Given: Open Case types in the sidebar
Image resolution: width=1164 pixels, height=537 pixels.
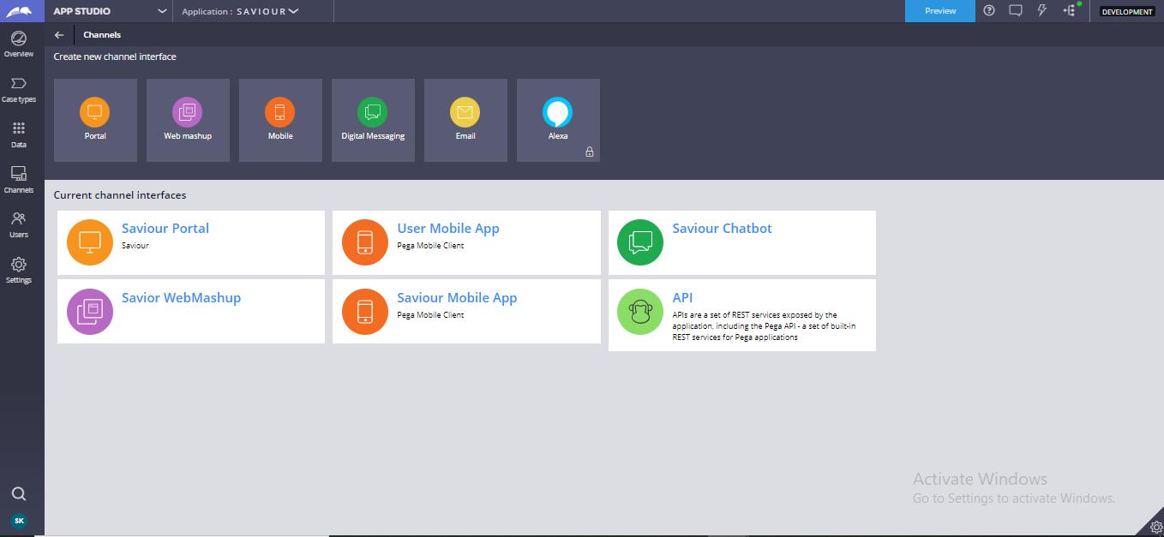Looking at the screenshot, I should pyautogui.click(x=19, y=89).
